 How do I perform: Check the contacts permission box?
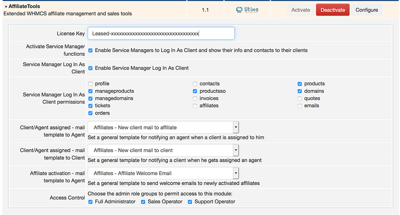coord(195,84)
